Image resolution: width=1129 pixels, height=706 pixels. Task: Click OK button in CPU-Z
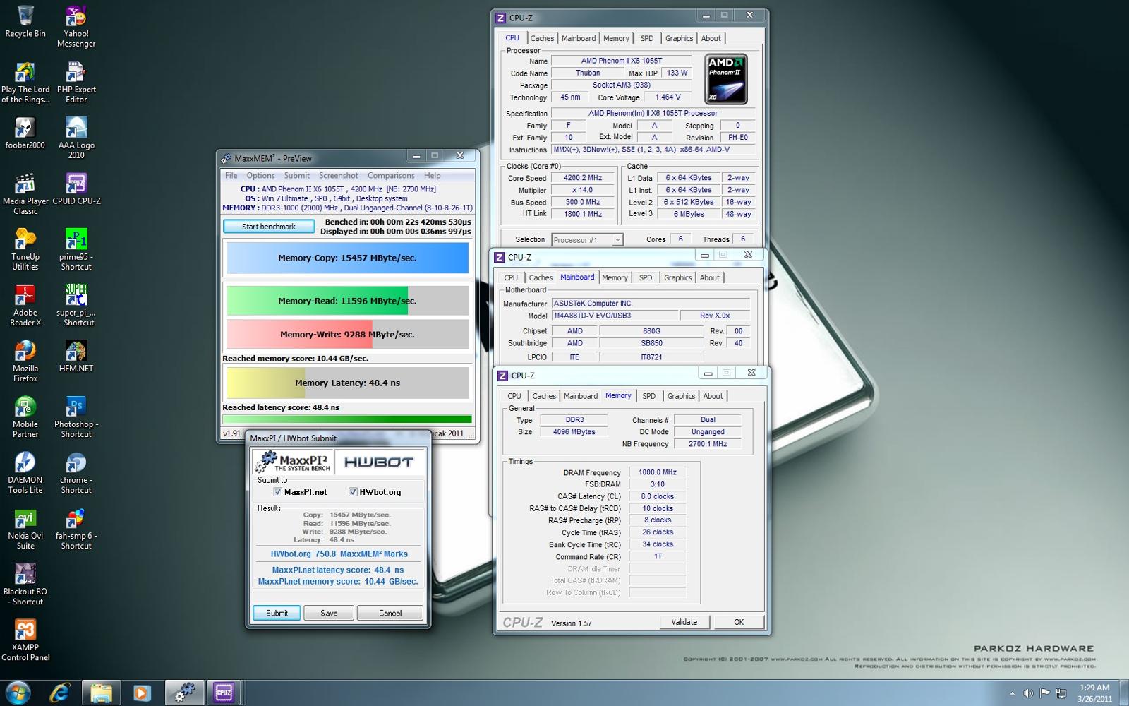click(739, 623)
